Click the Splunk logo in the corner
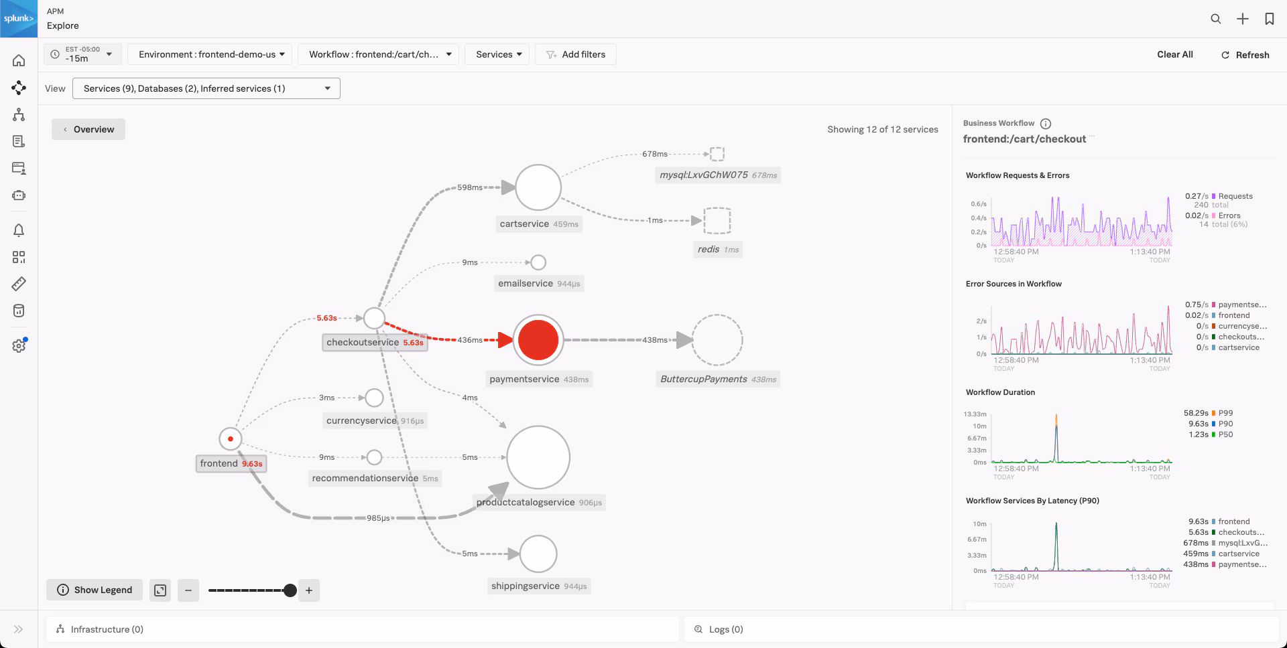The height and width of the screenshot is (648, 1287). (x=19, y=19)
